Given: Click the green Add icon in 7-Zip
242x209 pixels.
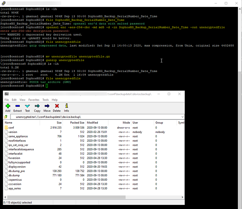Looking at the screenshot, I should [8, 106].
